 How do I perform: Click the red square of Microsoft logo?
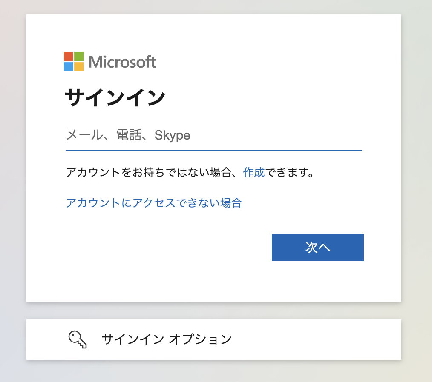(69, 57)
